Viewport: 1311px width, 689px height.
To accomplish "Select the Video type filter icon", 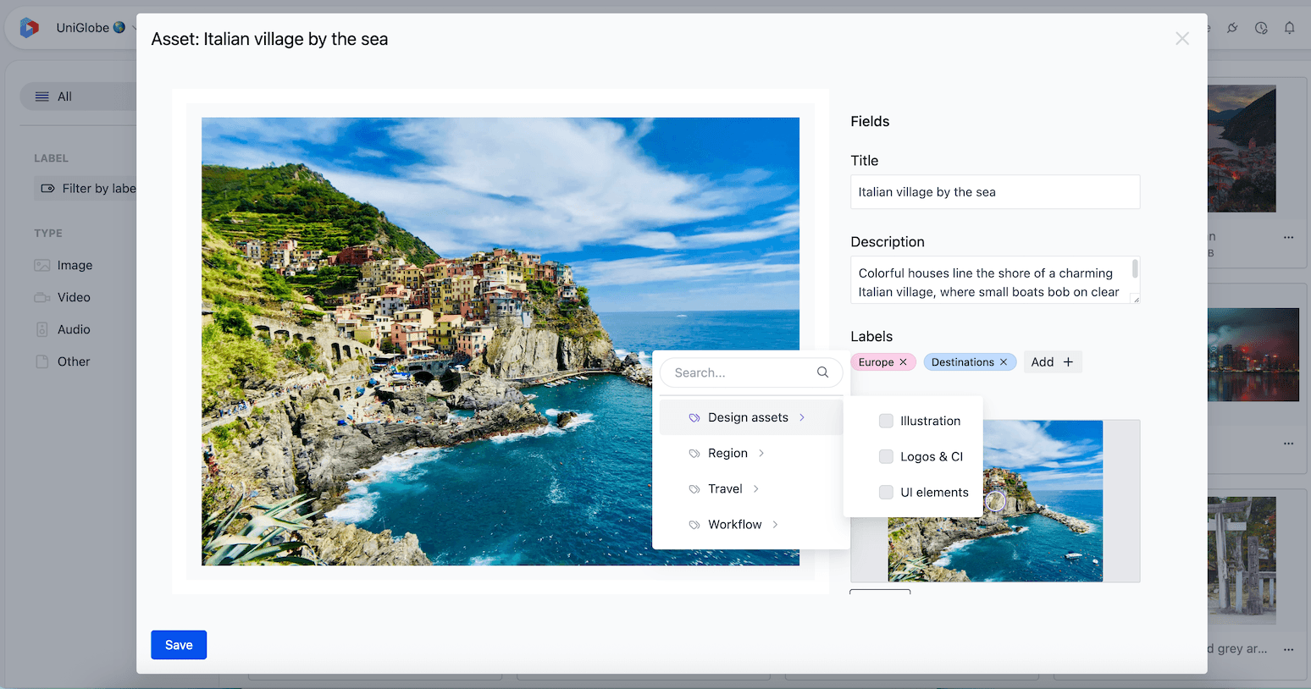I will [41, 297].
